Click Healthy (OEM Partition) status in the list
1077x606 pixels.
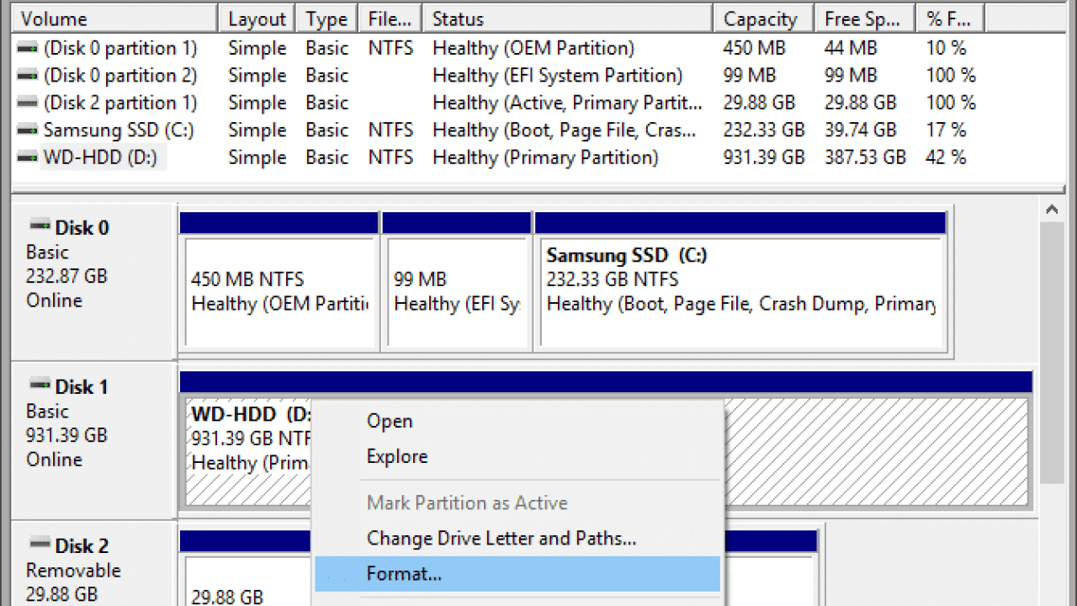click(x=533, y=49)
